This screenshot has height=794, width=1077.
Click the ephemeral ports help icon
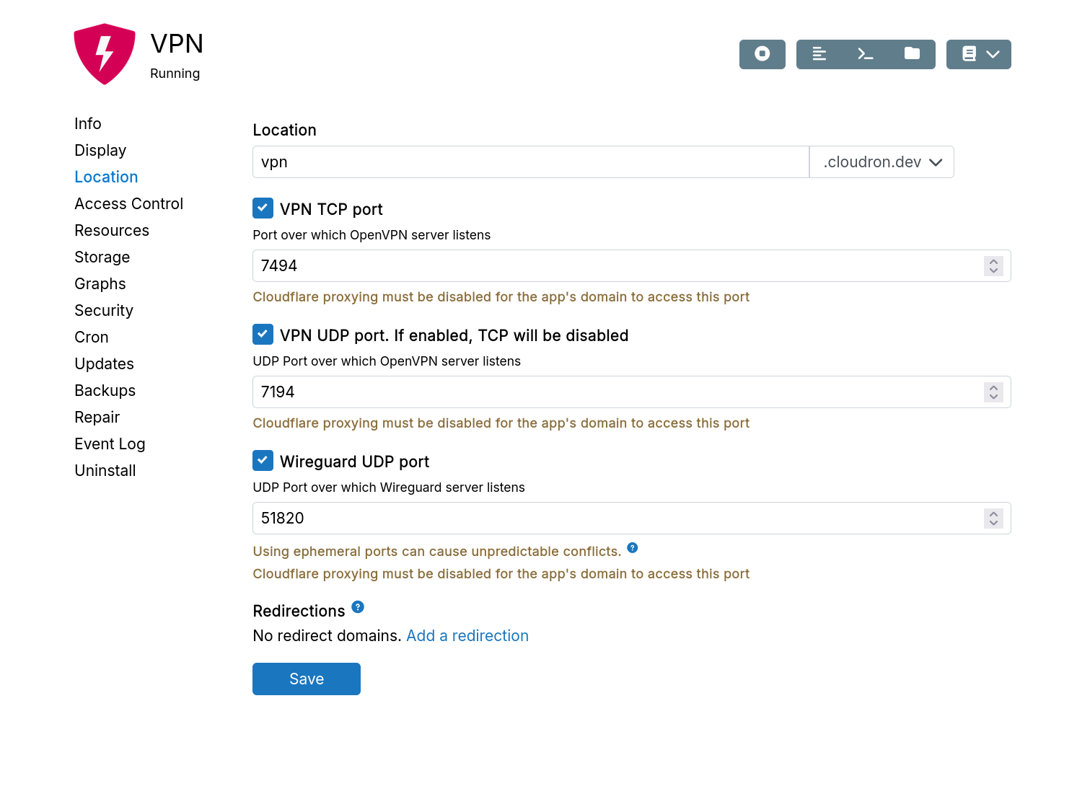[x=633, y=548]
